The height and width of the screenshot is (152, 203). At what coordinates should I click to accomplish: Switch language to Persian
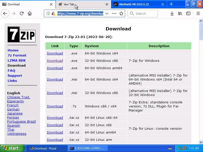[13, 118]
